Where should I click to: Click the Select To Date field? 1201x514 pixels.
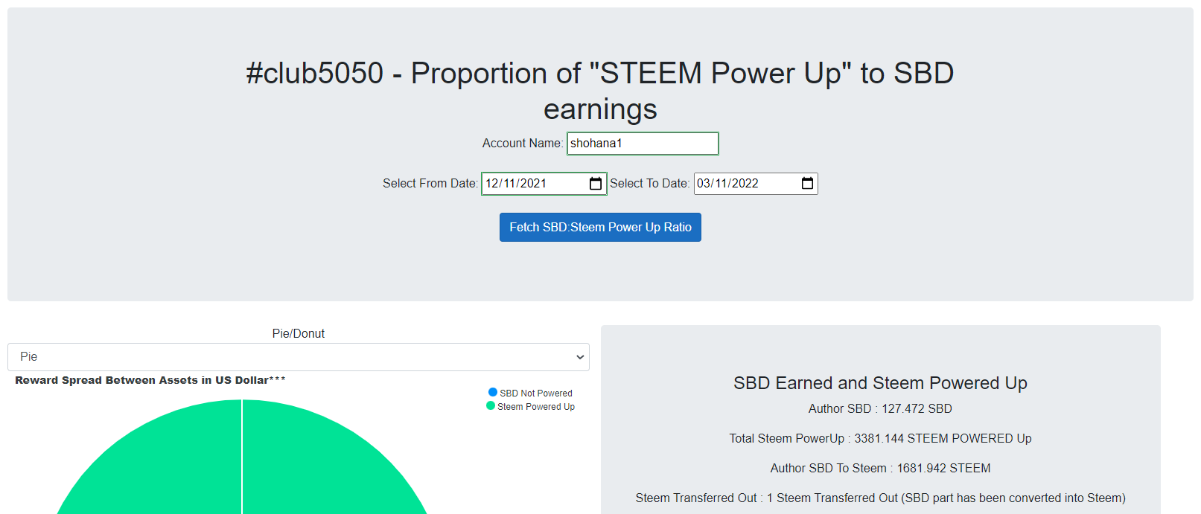click(756, 184)
